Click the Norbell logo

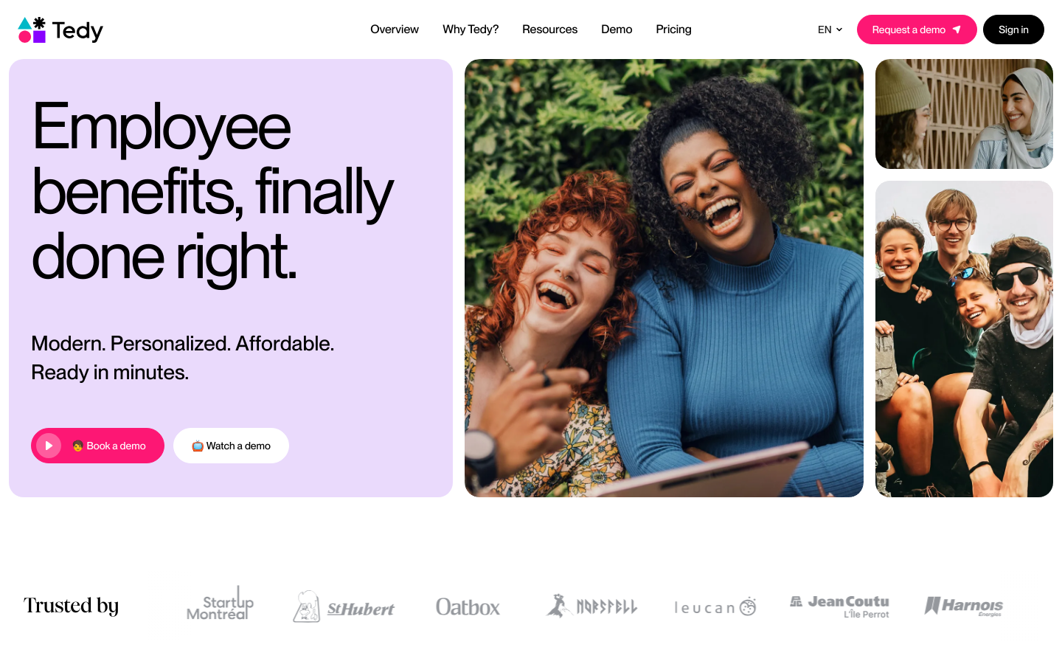tap(591, 606)
